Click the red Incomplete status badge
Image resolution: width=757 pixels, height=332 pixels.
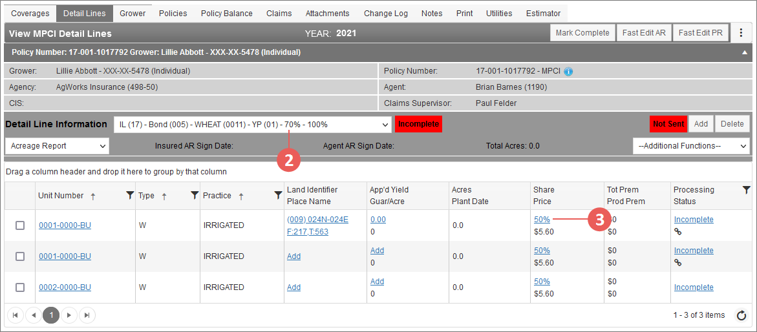pyautogui.click(x=418, y=124)
